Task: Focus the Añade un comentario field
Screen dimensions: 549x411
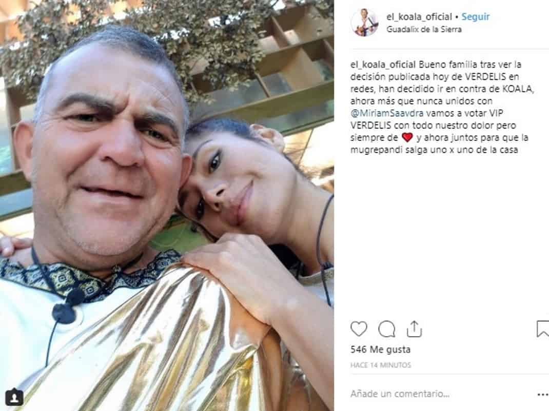Action: (x=441, y=394)
